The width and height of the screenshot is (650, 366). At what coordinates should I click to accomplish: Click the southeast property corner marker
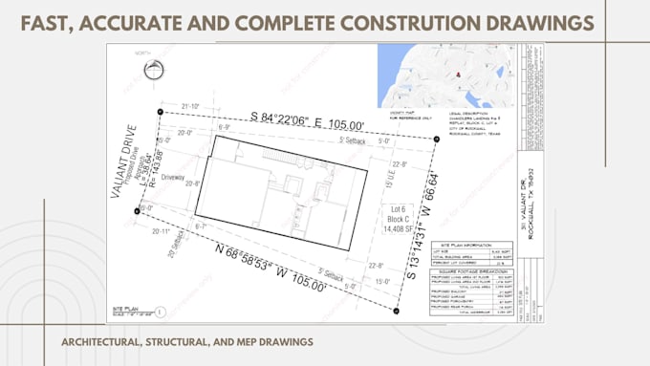(x=397, y=311)
